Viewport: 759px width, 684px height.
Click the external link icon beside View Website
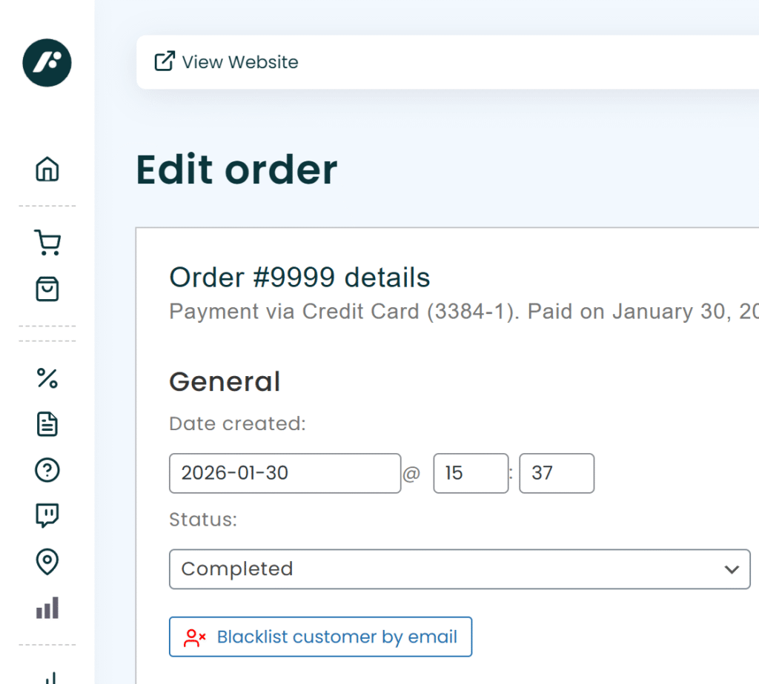(164, 61)
